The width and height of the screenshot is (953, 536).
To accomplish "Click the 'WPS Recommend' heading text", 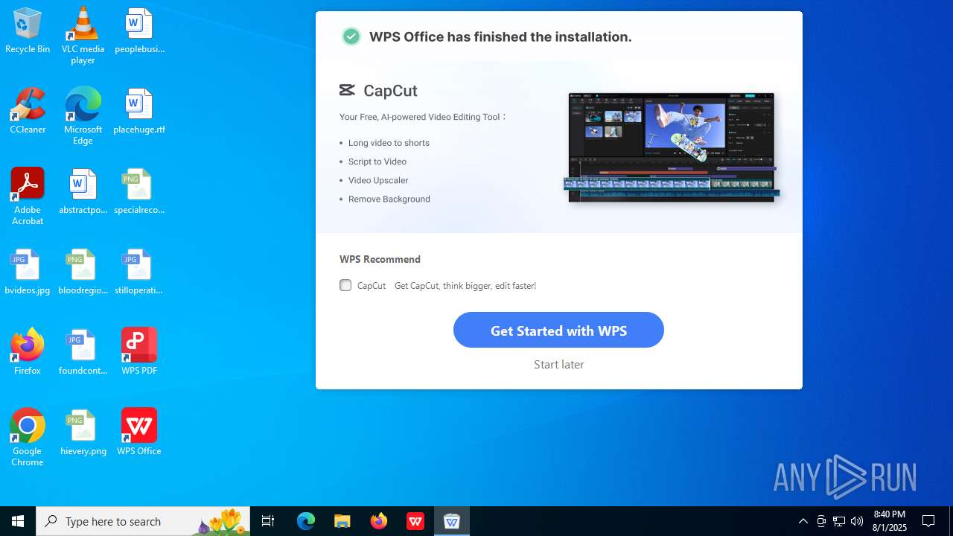I will coord(380,259).
